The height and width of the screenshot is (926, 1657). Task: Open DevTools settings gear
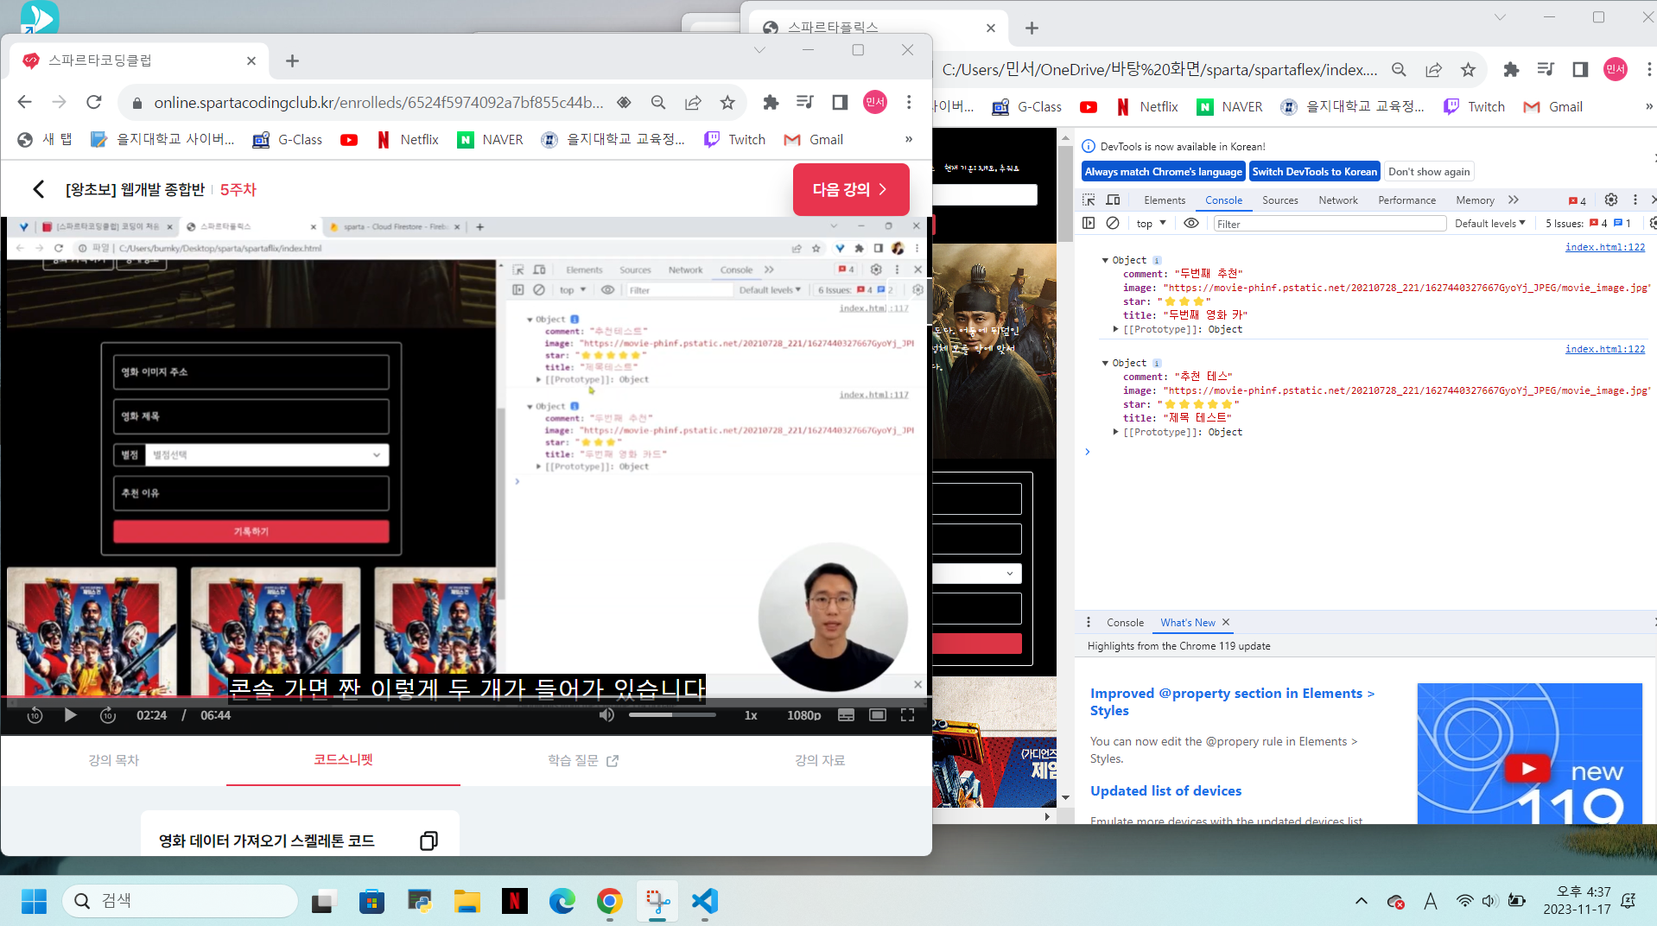point(1611,200)
